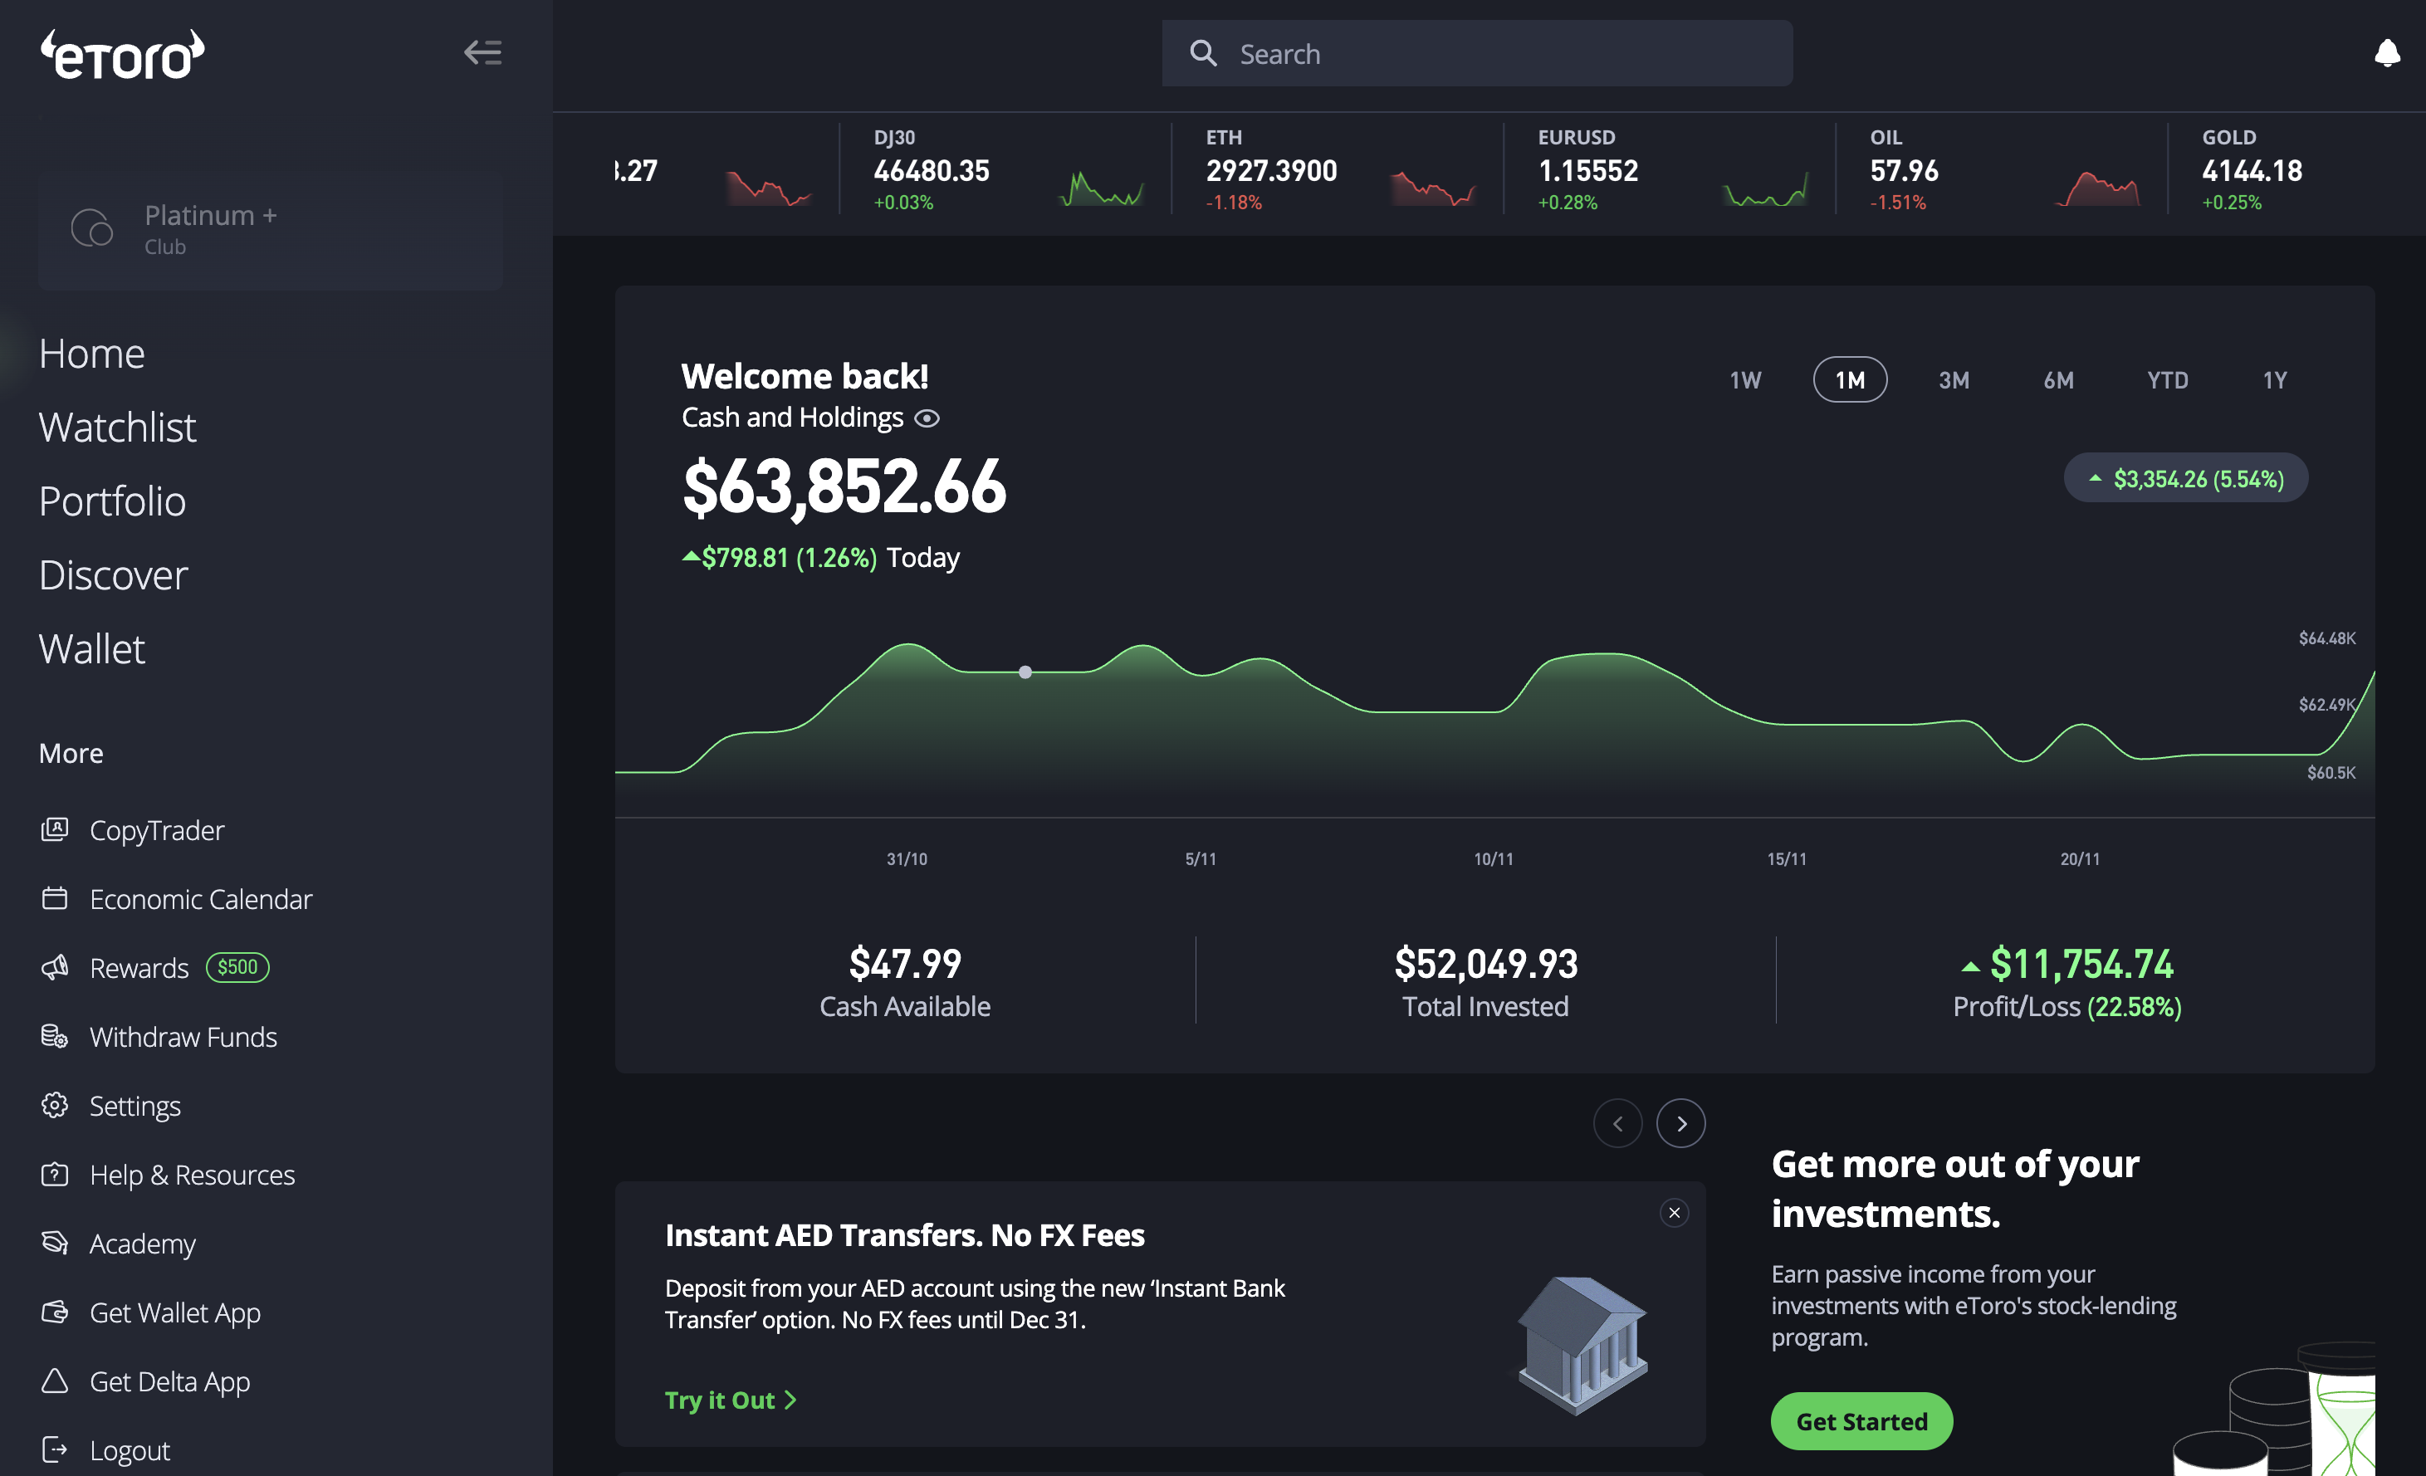
Task: Open the Economic Calendar icon
Action: tap(55, 898)
